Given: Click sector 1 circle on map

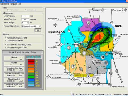Looking at the screenshot, I should (x=84, y=53).
